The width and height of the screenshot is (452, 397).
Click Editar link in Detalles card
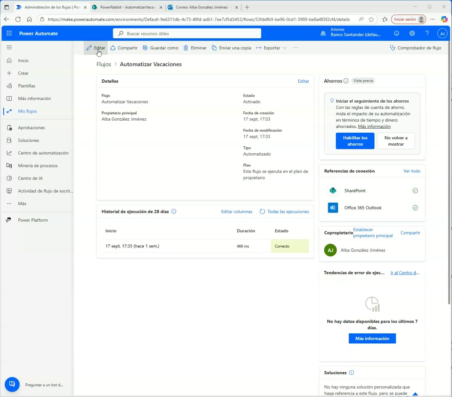pyautogui.click(x=303, y=81)
